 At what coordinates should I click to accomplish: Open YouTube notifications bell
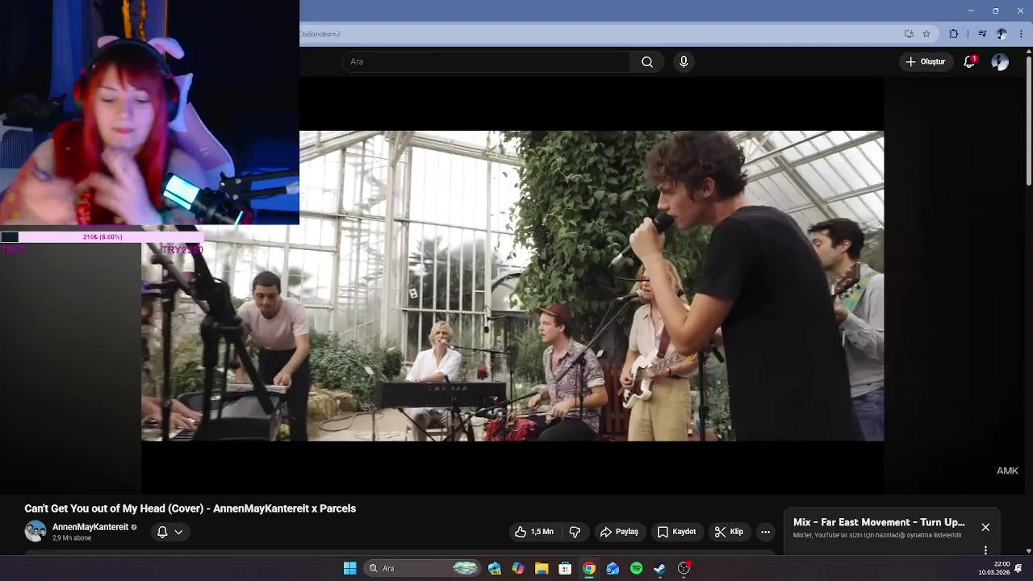pos(970,62)
